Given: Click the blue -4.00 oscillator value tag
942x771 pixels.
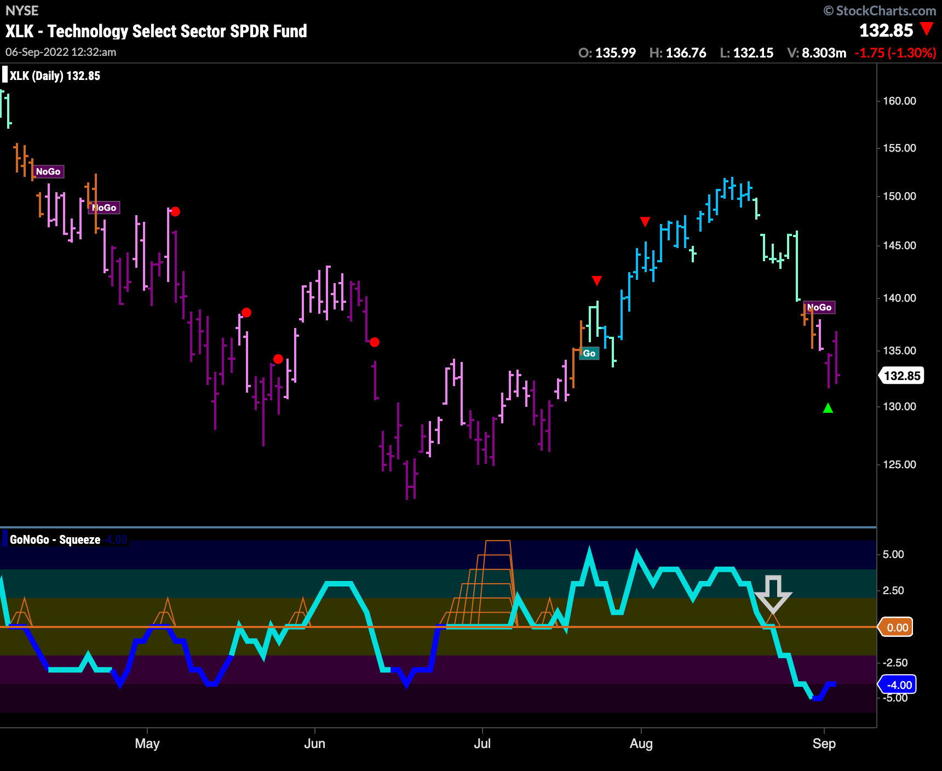Looking at the screenshot, I should pos(898,684).
